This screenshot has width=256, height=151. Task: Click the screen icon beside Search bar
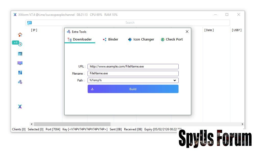point(30,23)
